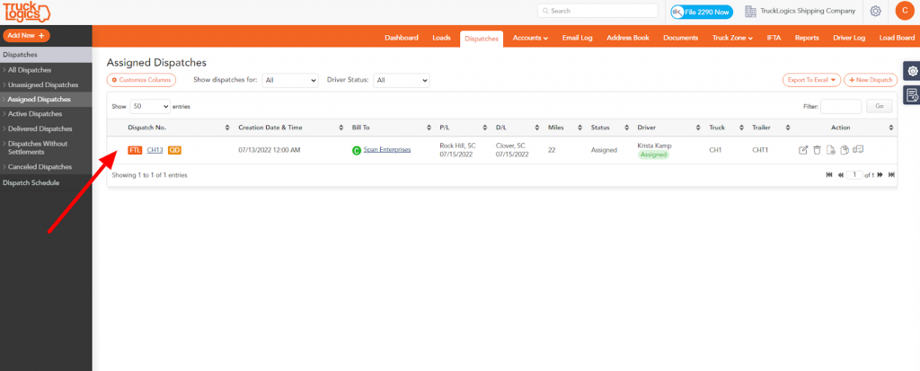Focus the Filter input field
Viewport: 920px width, 371px height.
[841, 106]
